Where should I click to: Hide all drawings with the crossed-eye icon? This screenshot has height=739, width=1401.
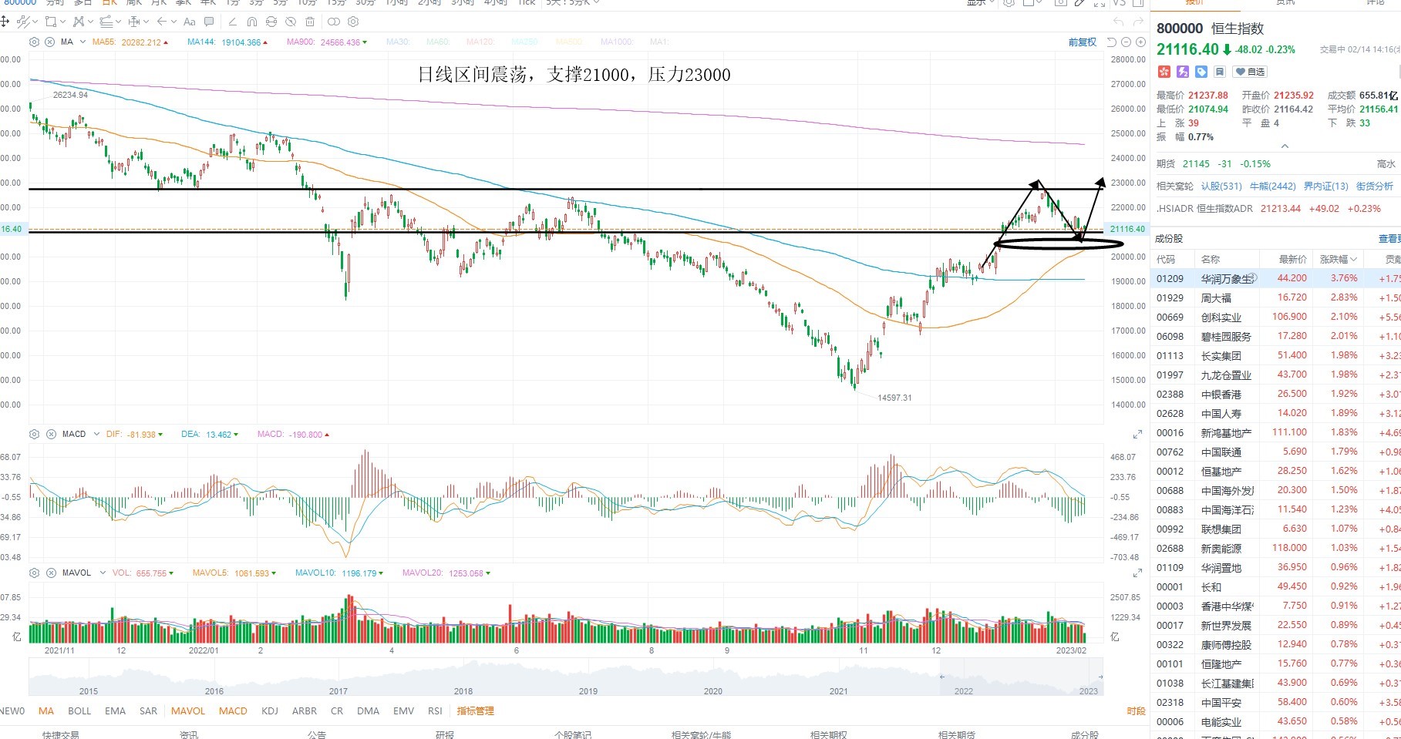click(x=291, y=22)
